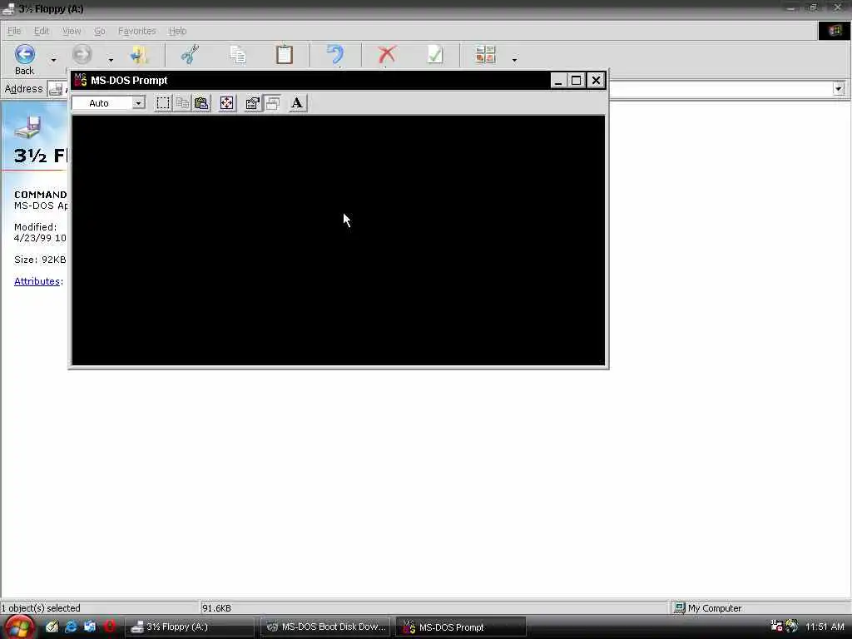Click the Undo curved arrow icon

[x=335, y=55]
